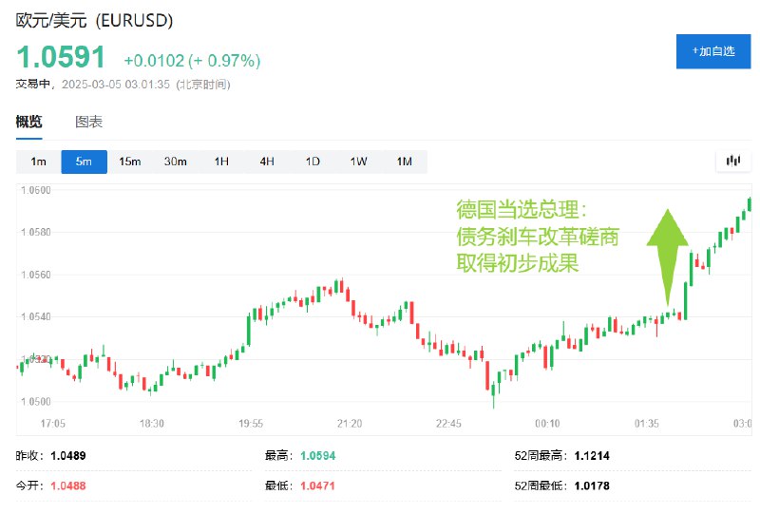Viewport: 760px width, 514px height.
Task: Open the candlestick chart type icon
Action: click(x=733, y=161)
